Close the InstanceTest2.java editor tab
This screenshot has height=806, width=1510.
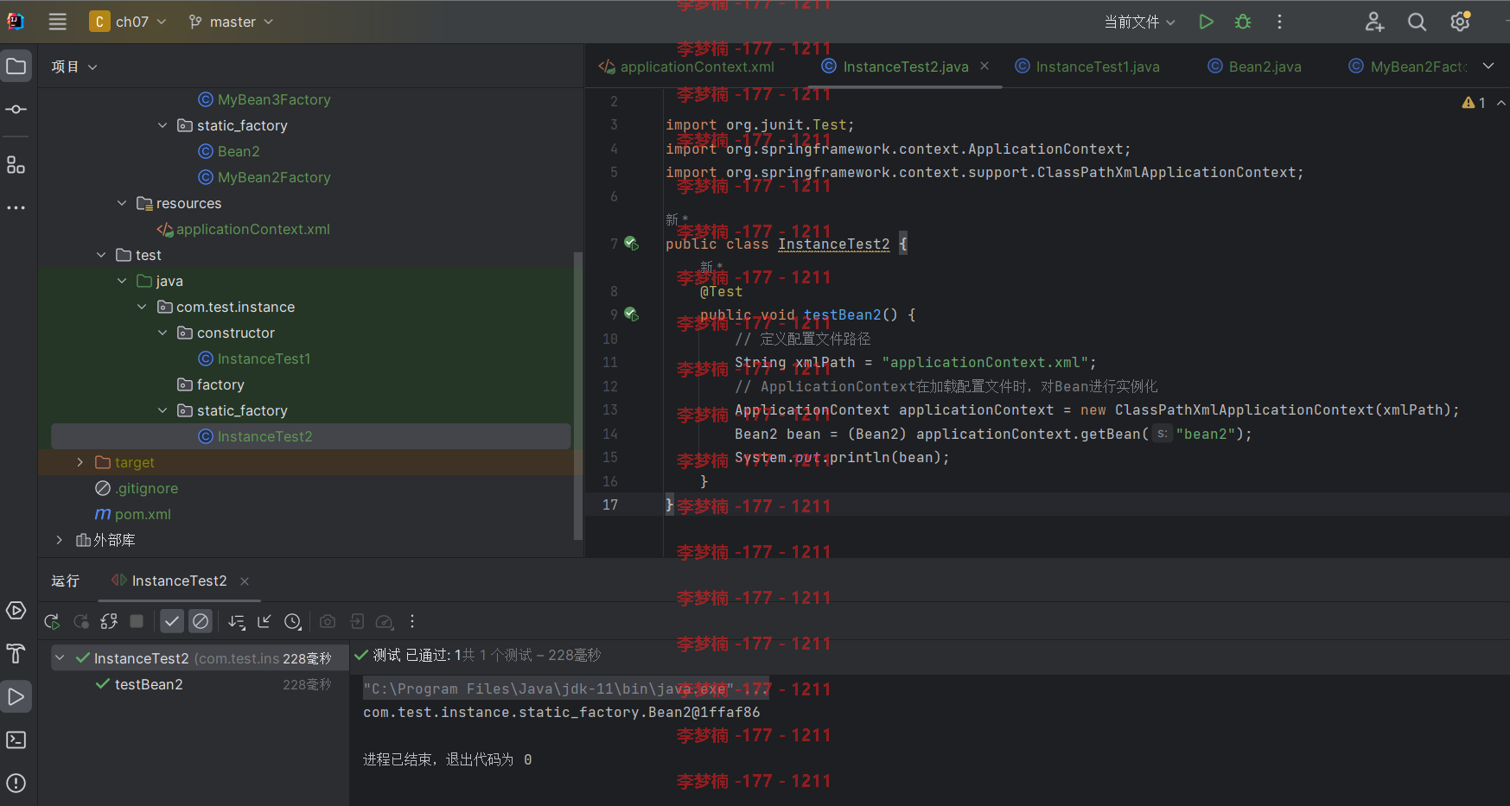point(984,67)
